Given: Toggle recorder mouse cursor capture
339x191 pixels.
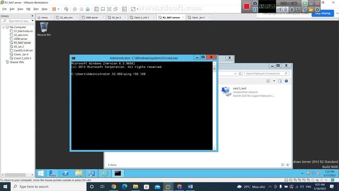Looking at the screenshot, I should (298, 10).
